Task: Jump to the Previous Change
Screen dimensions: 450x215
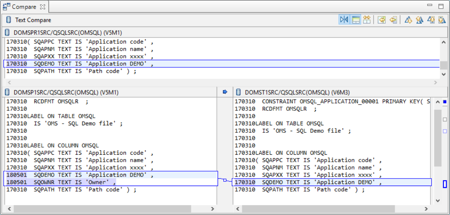Action: point(442,20)
